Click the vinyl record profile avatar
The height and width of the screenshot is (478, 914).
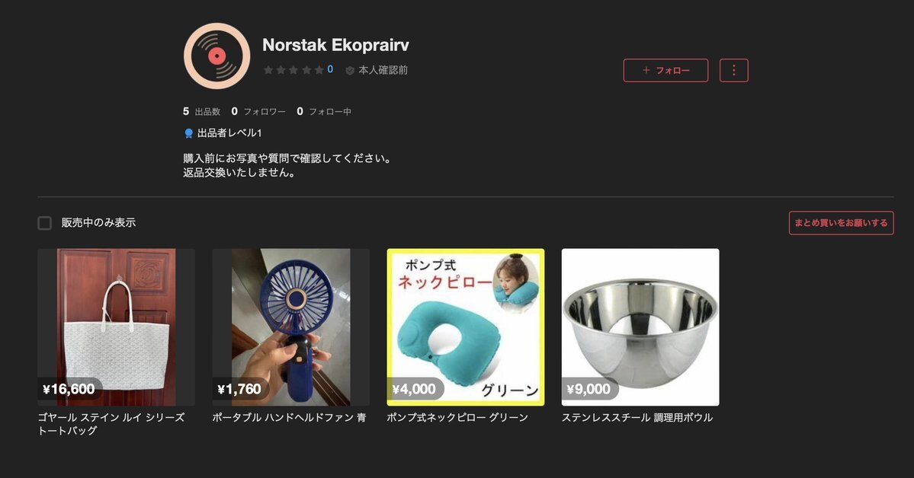pyautogui.click(x=216, y=56)
